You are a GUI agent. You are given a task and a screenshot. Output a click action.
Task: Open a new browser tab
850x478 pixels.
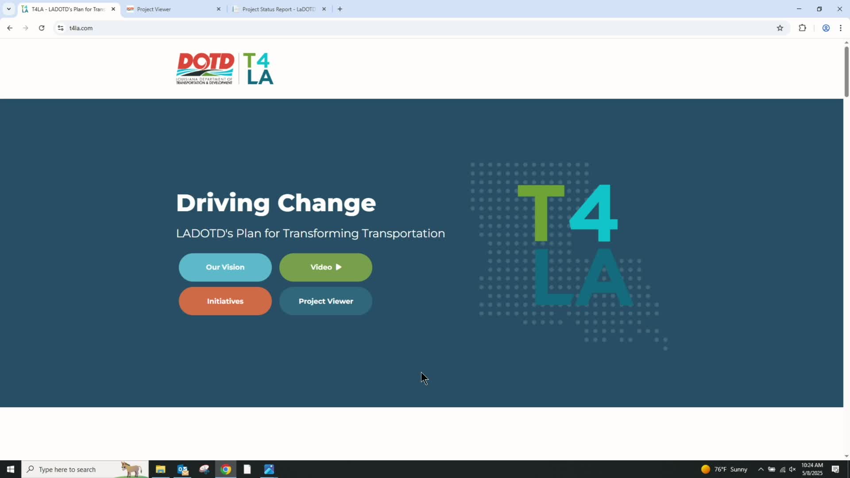click(340, 9)
